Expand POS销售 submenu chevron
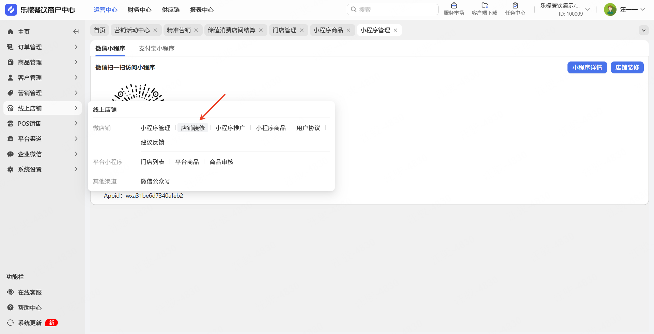654x334 pixels. coord(76,123)
